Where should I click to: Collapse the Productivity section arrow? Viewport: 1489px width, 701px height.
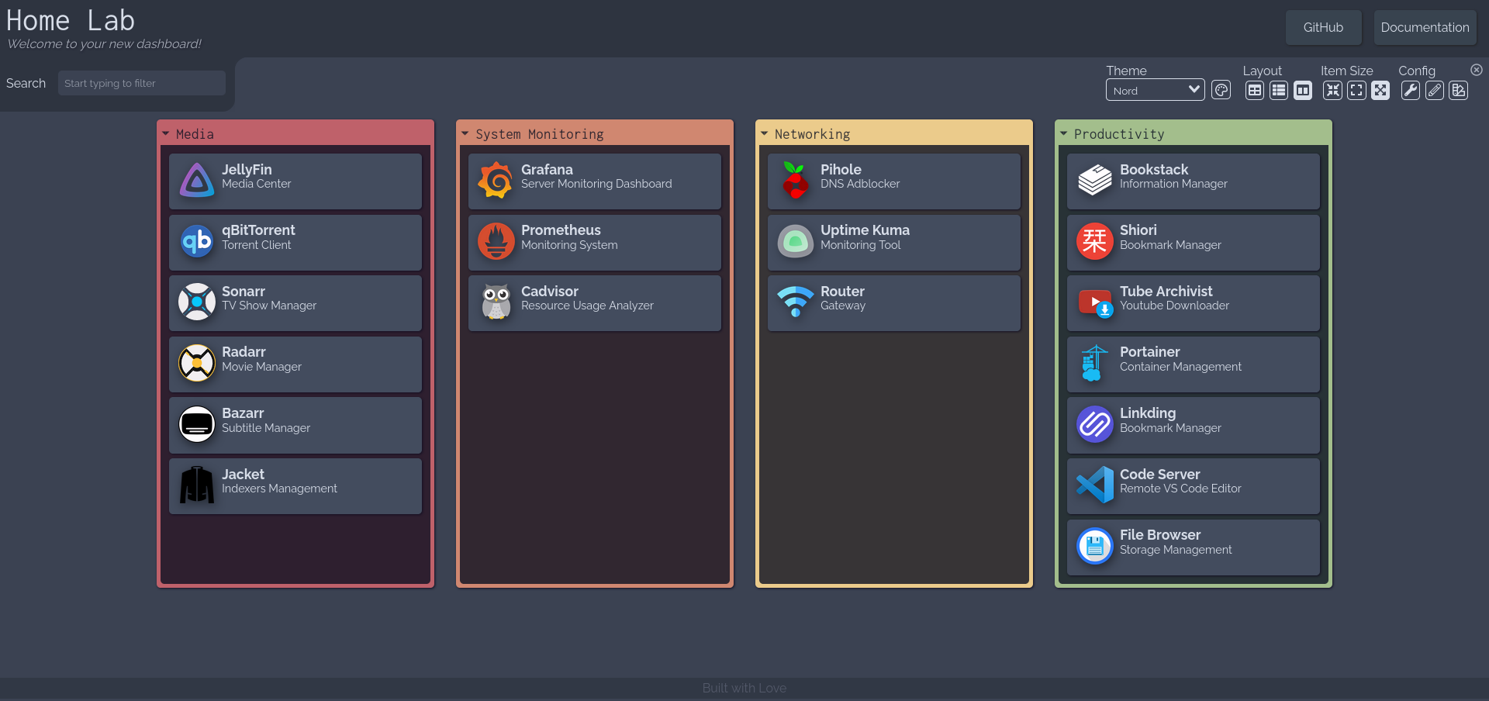click(1064, 133)
